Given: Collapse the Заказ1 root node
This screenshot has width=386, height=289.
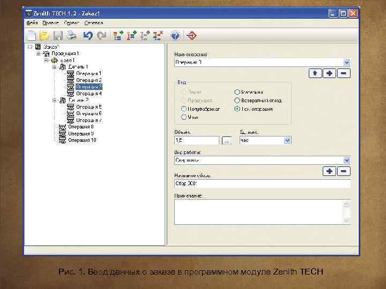Looking at the screenshot, I should 30,47.
